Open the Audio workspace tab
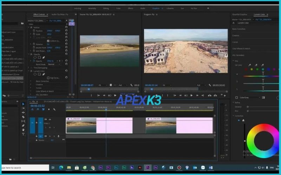Screen dimensions: 281x175 coord(142,8)
